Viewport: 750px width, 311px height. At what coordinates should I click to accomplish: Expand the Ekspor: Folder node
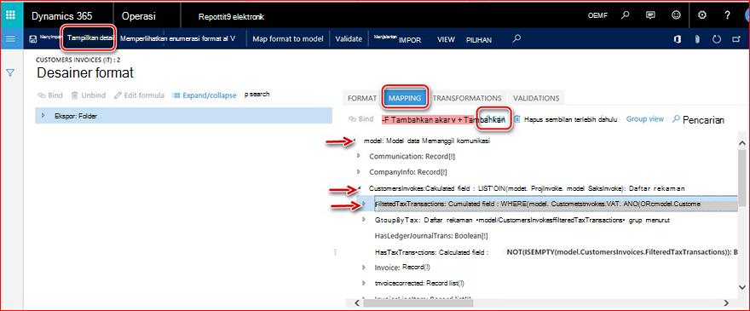click(43, 115)
